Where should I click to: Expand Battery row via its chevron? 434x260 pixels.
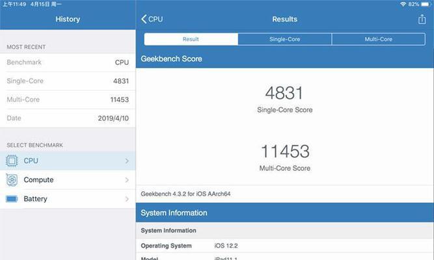coord(127,199)
